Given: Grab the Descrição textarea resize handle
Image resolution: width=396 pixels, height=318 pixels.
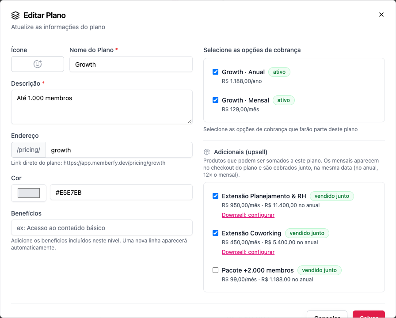Looking at the screenshot, I should [x=190, y=121].
